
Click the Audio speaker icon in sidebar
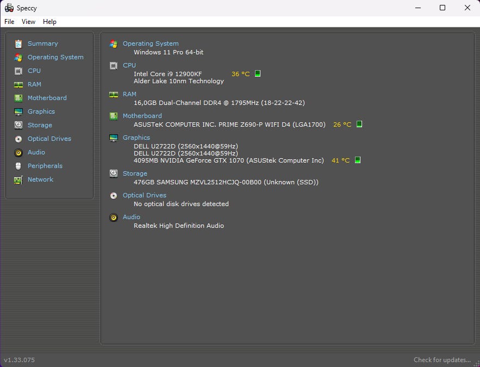click(18, 152)
